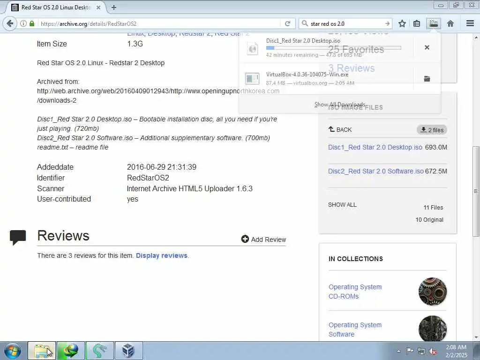The image size is (480, 360).
Task: Open Windows Start menu orb
Action: tap(13, 351)
